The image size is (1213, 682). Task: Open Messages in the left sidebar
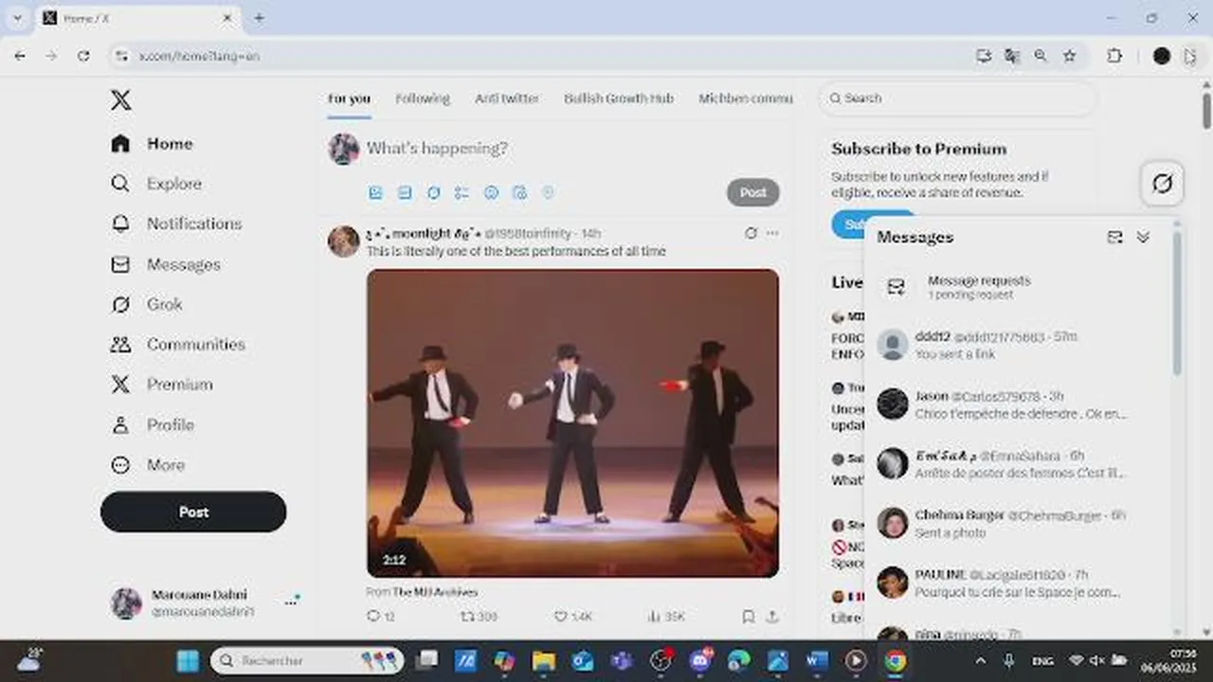coord(166,264)
